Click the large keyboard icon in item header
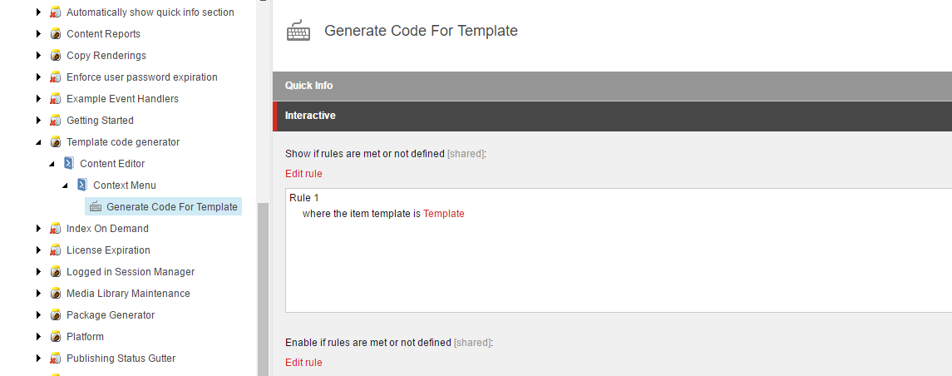Viewport: 952px width, 376px height. point(298,31)
